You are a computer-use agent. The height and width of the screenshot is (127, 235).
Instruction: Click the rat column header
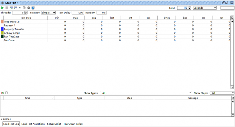(x=222, y=18)
